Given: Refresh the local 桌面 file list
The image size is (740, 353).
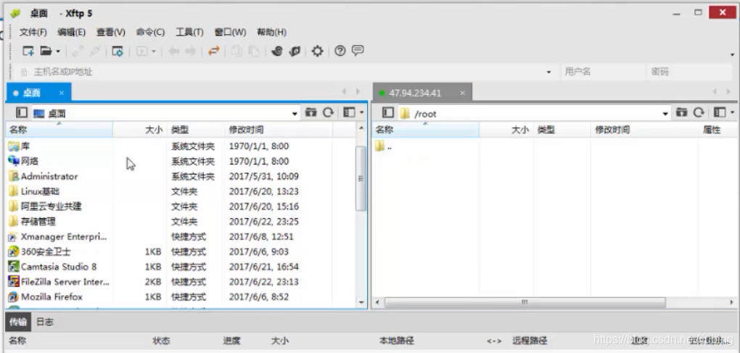Looking at the screenshot, I should click(x=328, y=112).
